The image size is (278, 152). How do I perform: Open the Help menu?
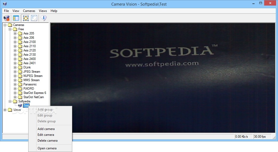tap(54, 11)
